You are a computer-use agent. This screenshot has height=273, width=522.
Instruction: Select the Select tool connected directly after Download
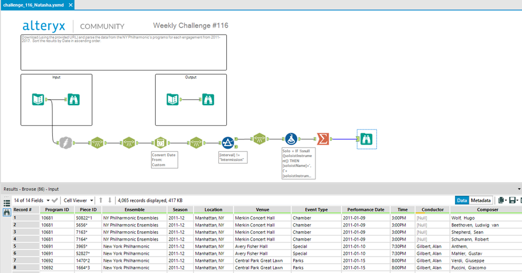pyautogui.click(x=97, y=143)
